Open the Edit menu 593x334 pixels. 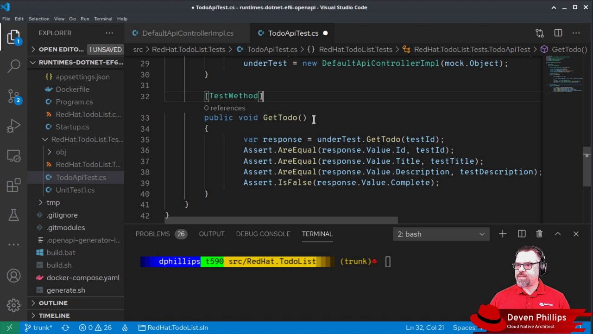pos(19,19)
